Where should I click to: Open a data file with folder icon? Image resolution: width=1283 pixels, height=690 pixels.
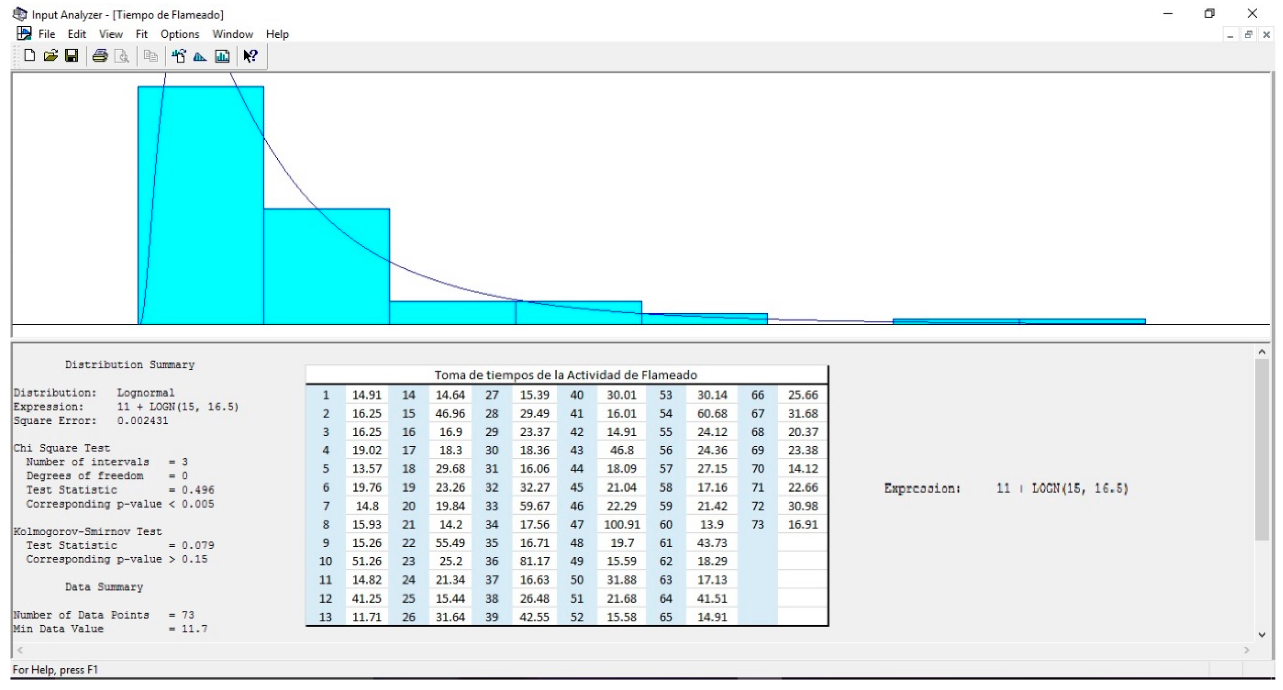[x=50, y=56]
